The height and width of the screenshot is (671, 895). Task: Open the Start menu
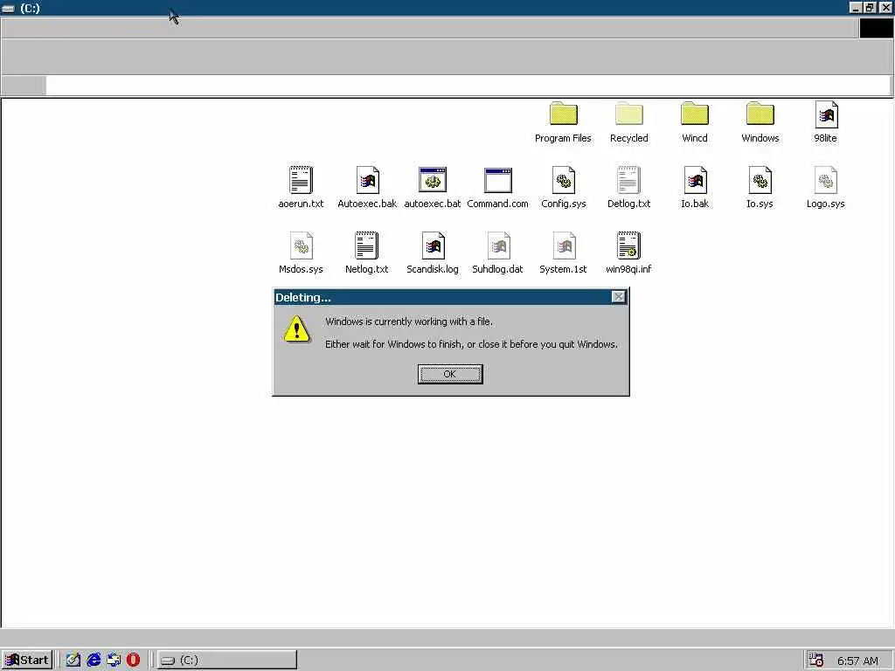coord(27,661)
